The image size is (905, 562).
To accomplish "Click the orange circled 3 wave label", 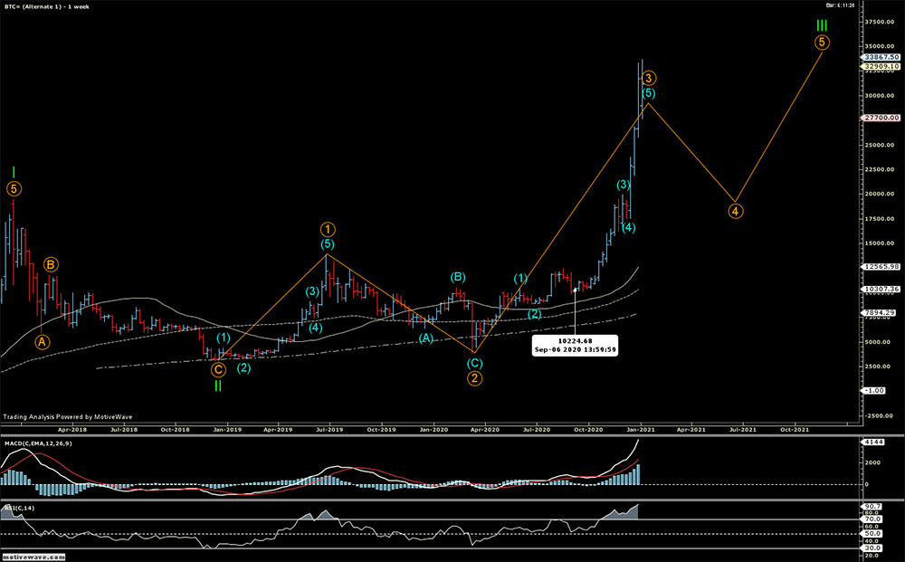I will tap(650, 79).
